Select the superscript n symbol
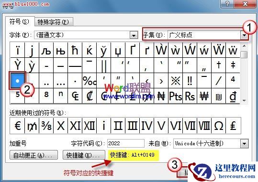This screenshot has height=182, width=258. pos(60,96)
